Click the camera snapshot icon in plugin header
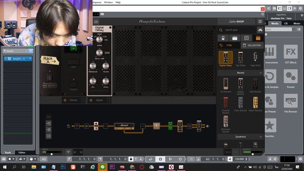Screen dimensions: 304x171 click(102, 14)
